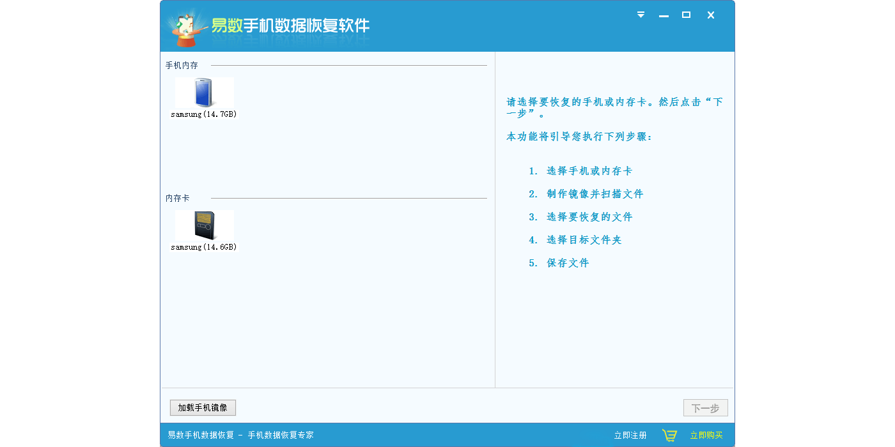Open the 立即注册 link
The height and width of the screenshot is (447, 895).
pyautogui.click(x=630, y=436)
